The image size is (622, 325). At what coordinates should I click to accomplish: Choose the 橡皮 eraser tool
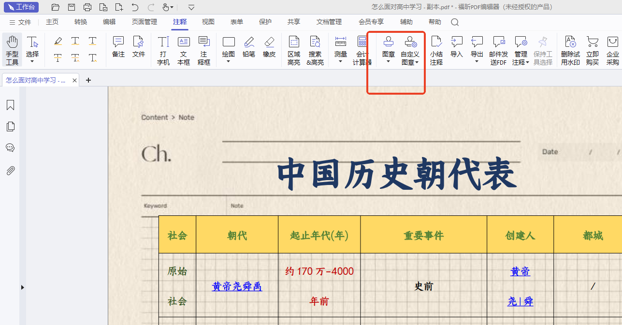coord(269,47)
